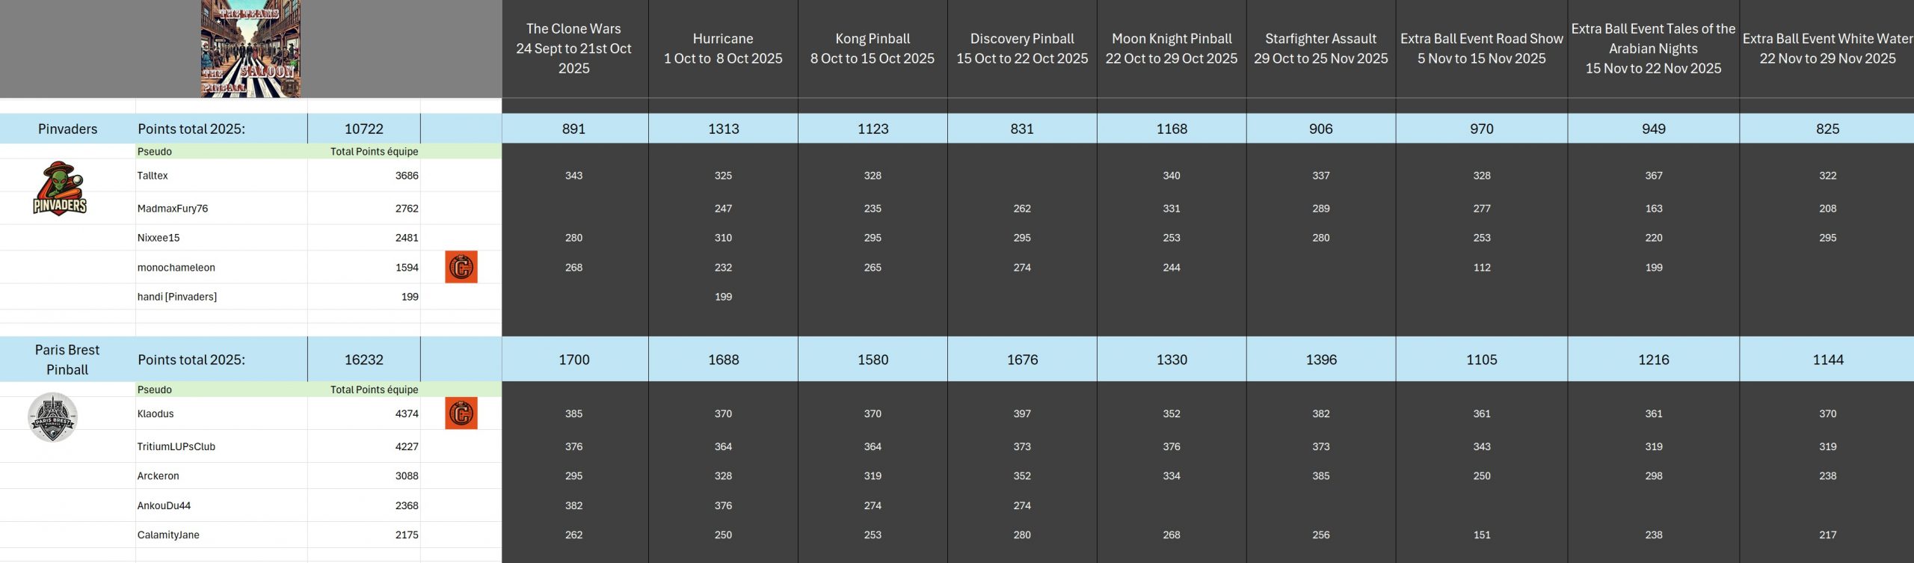
Task: Select the TritiumLUPsClub player cell
Action: click(x=176, y=446)
